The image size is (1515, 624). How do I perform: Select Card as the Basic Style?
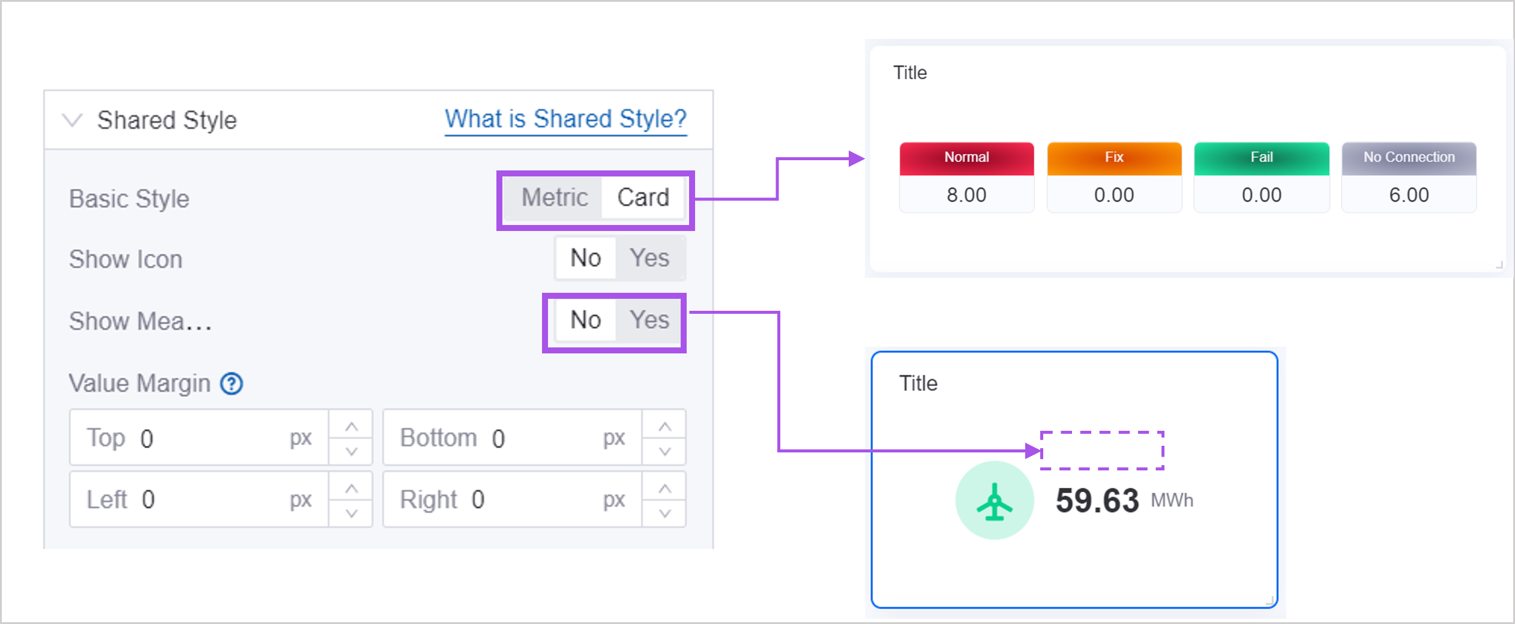point(643,197)
